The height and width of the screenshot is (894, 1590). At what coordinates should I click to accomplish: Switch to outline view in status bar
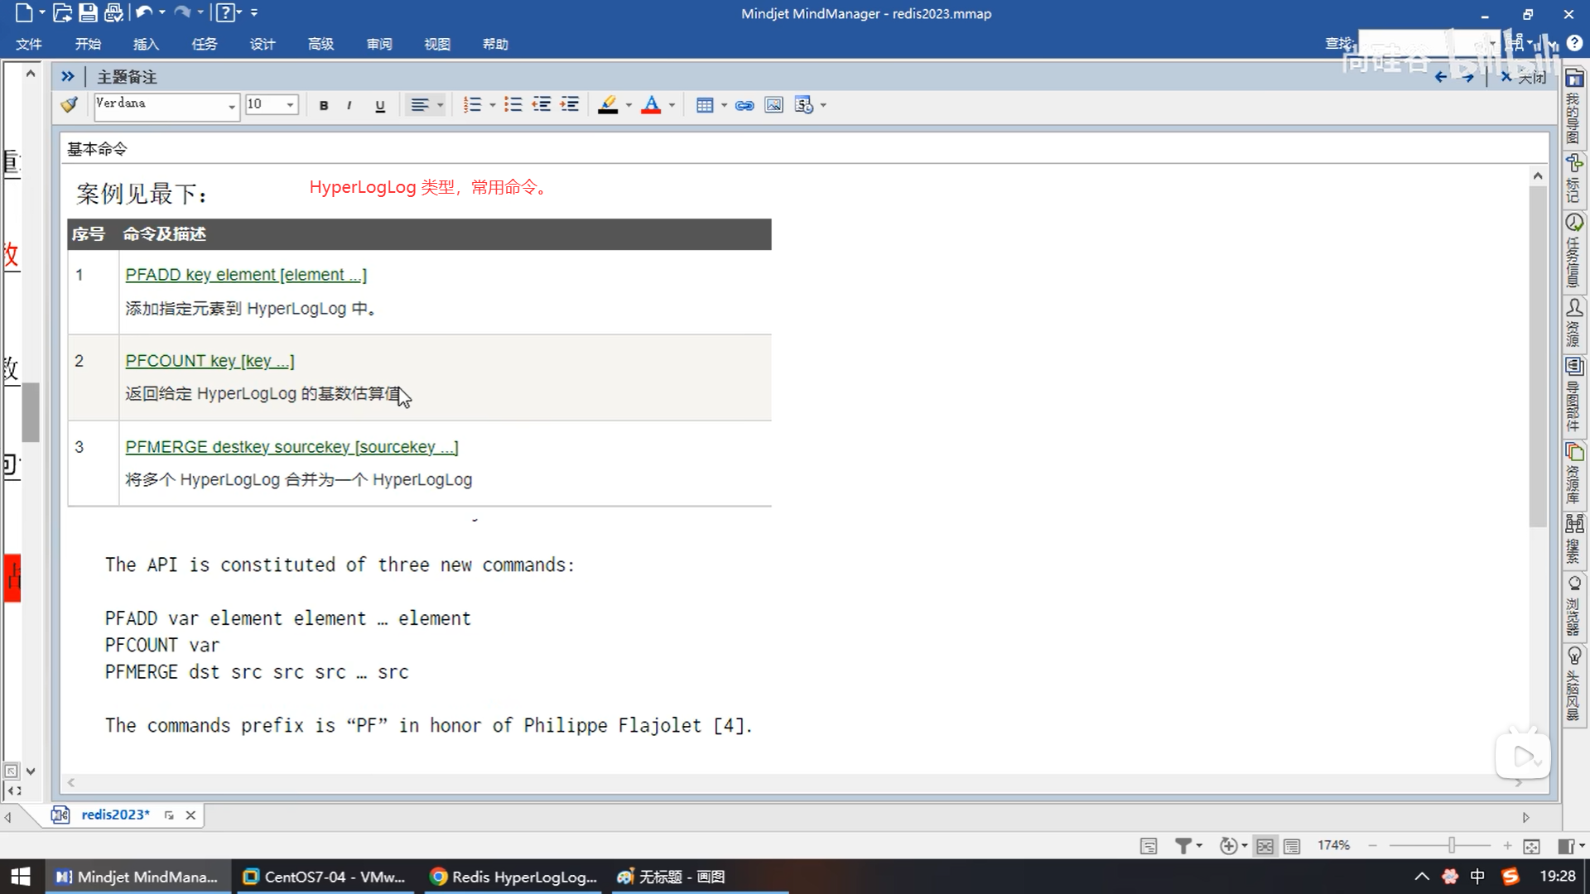(1292, 846)
